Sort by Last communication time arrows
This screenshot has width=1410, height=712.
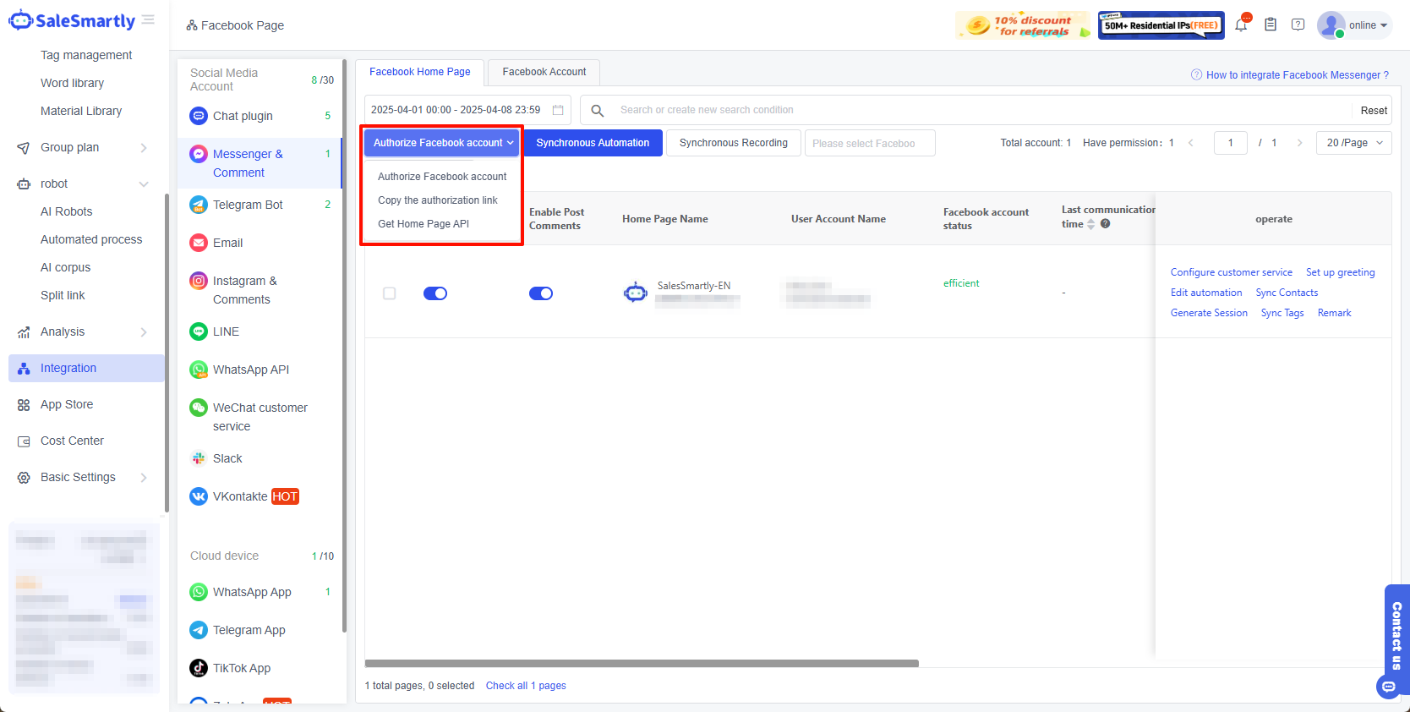pos(1090,224)
